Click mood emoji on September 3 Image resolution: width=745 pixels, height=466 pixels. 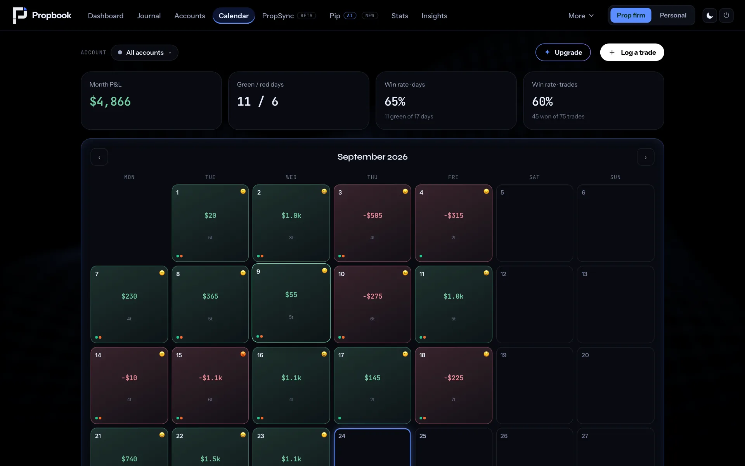(405, 191)
